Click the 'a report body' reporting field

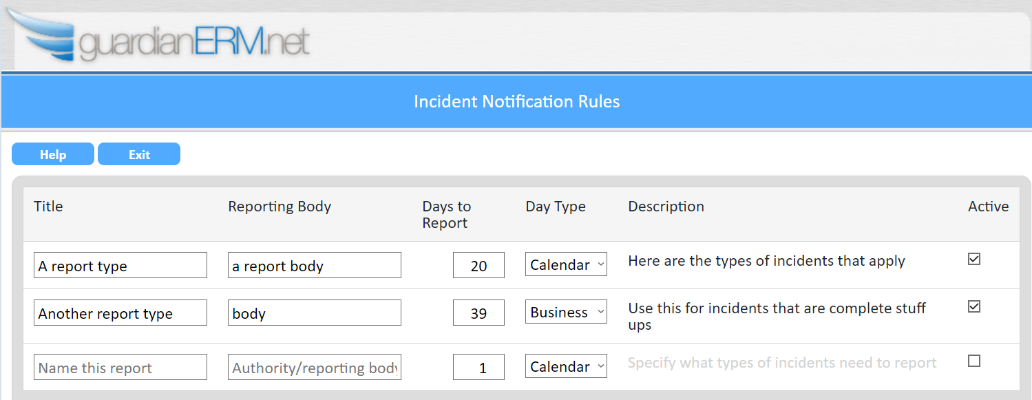(314, 266)
